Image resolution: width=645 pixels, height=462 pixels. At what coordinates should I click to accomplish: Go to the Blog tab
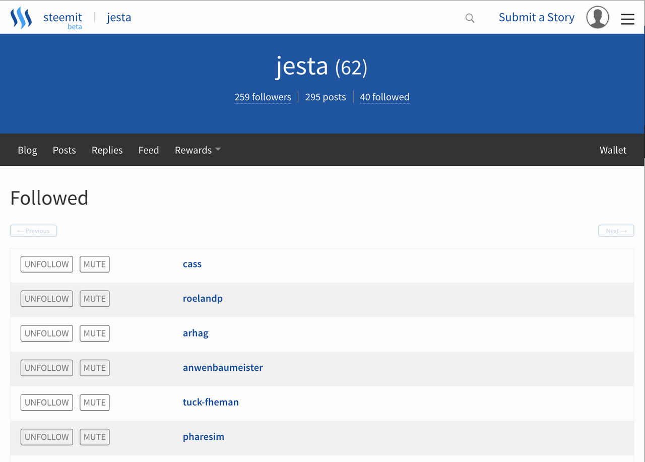tap(27, 150)
